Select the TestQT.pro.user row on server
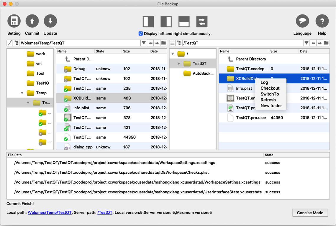This screenshot has height=226, width=336. (274, 118)
